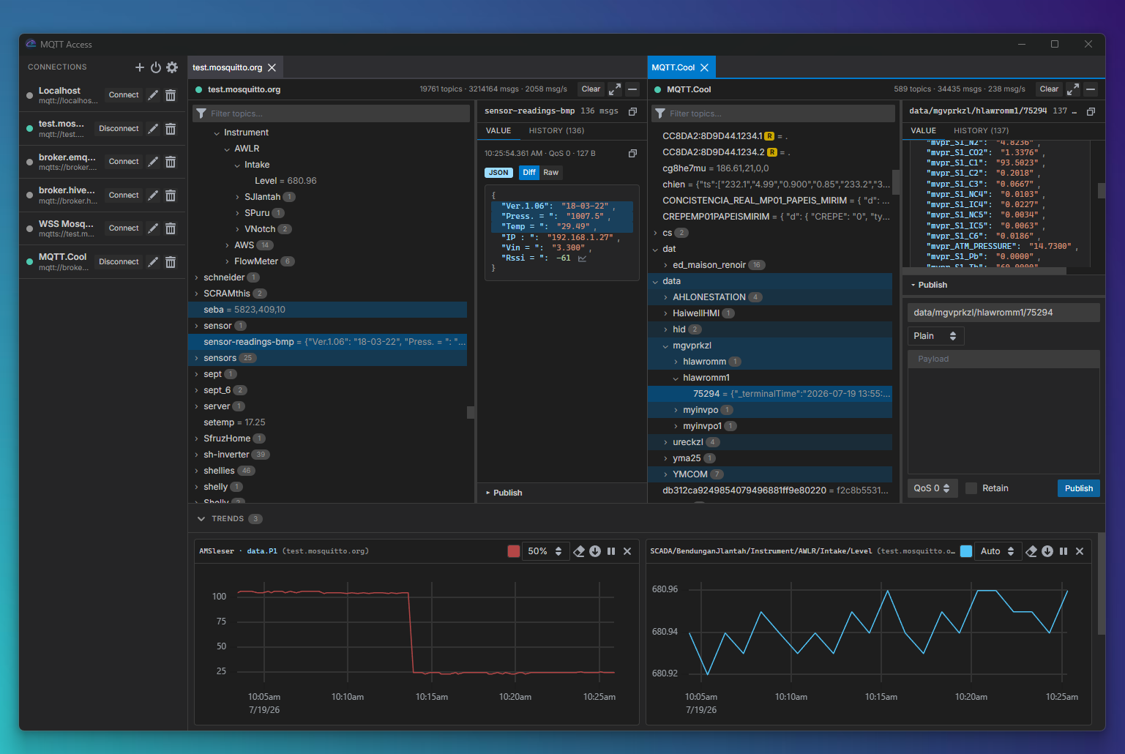The image size is (1125, 754).
Task: Change the red AMSleser trend color swatch
Action: pos(514,551)
